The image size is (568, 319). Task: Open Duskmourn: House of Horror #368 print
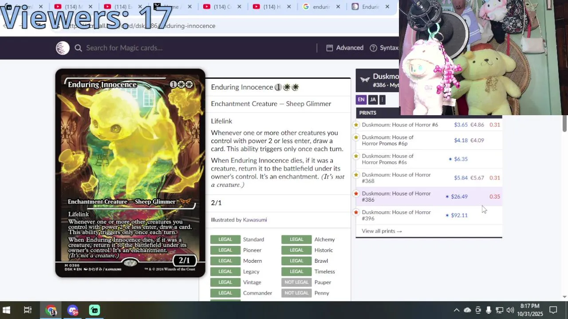coord(396,178)
